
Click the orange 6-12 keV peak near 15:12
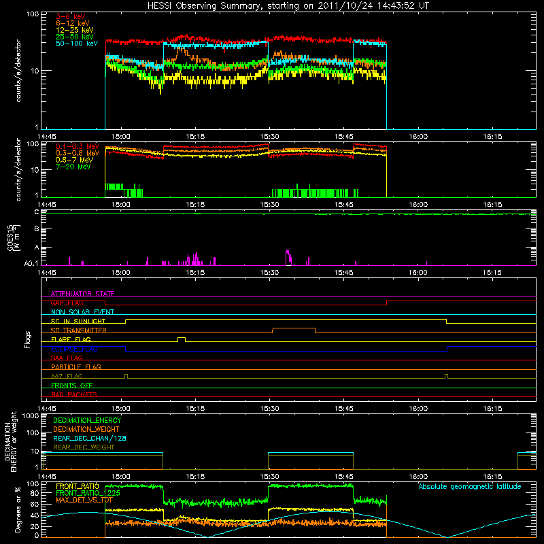[181, 52]
